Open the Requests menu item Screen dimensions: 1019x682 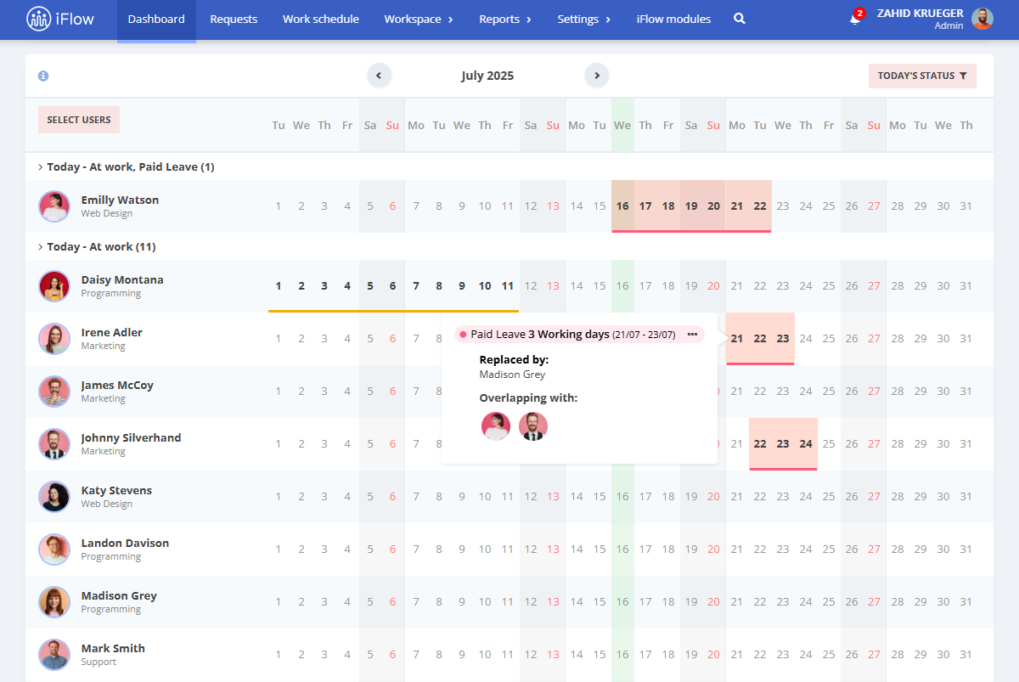click(x=234, y=19)
